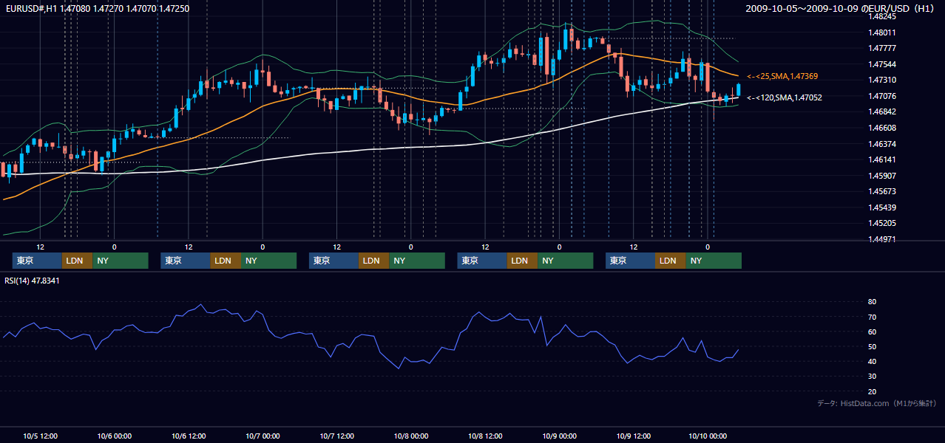Image resolution: width=945 pixels, height=443 pixels.
Task: Select the 10/9 12:00 time axis label
Action: tap(633, 436)
